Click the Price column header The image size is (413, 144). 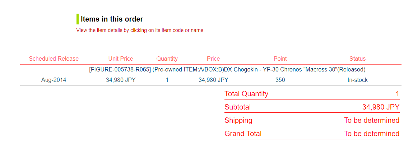coord(213,59)
